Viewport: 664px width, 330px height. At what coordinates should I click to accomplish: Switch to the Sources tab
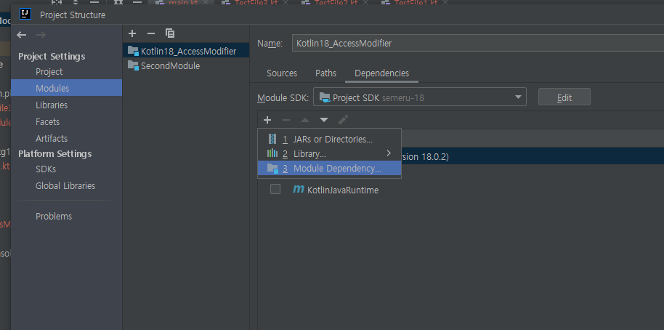point(282,73)
